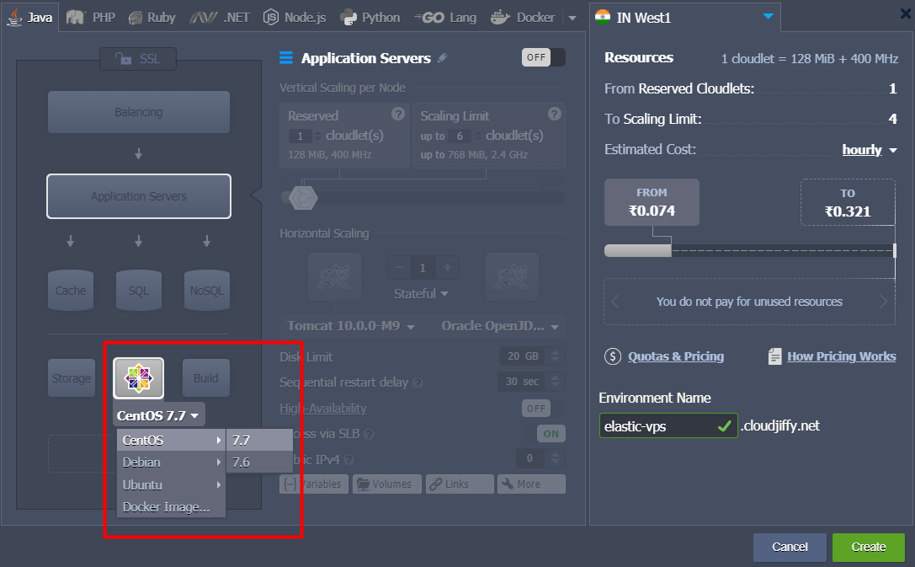The height and width of the screenshot is (567, 915).
Task: Open the Quotas & Pricing link
Action: [x=676, y=356]
